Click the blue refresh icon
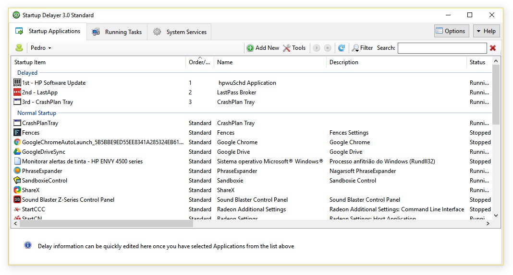The height and width of the screenshot is (275, 513). [342, 48]
